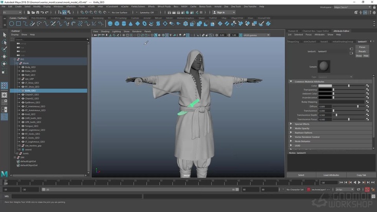The width and height of the screenshot is (377, 212).
Task: Switch to the Poly Modeling shelf tab
Action: 39,18
